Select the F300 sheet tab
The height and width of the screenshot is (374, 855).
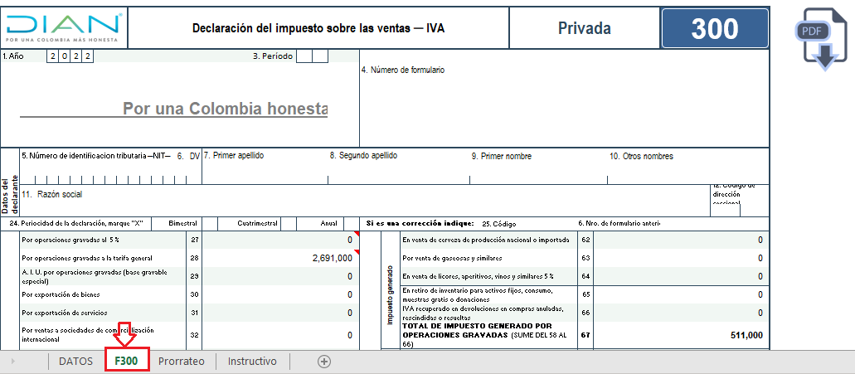[126, 362]
